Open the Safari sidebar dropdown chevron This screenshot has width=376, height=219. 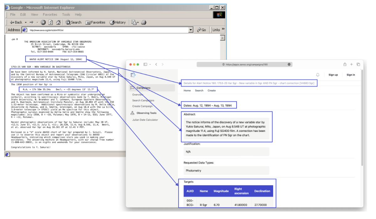(150, 64)
